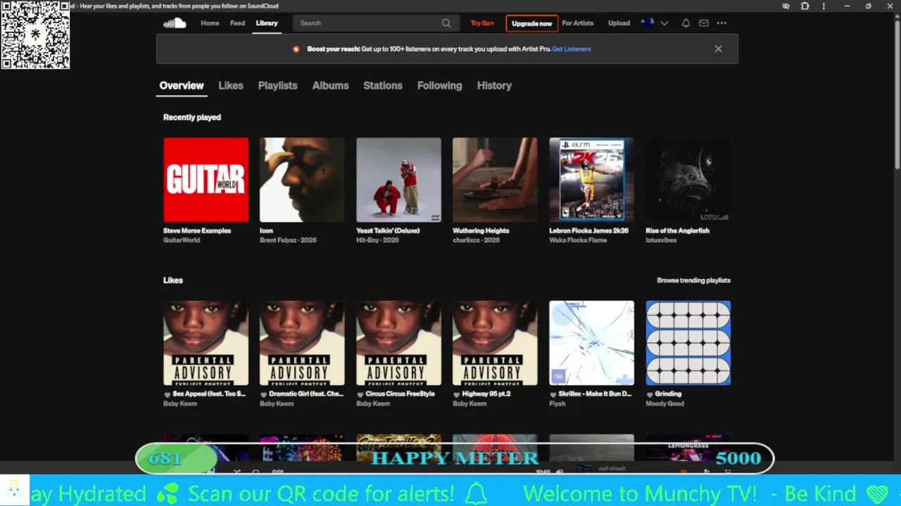Open the messages envelope icon
This screenshot has width=901, height=506.
704,23
